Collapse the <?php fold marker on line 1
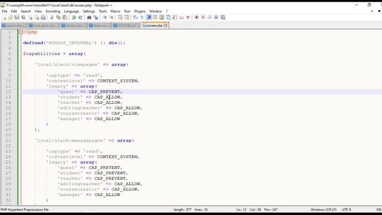 pyautogui.click(x=21, y=32)
